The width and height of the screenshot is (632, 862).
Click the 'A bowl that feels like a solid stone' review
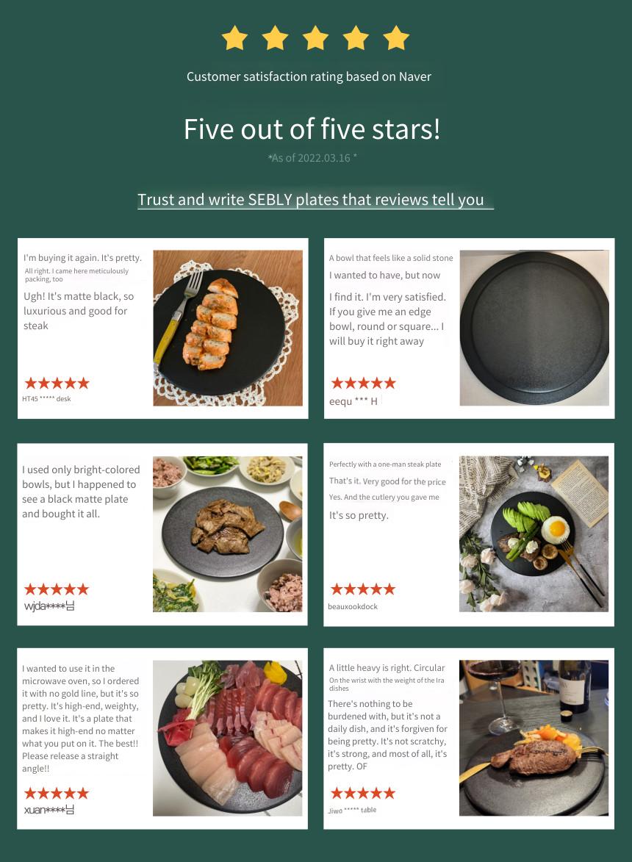point(391,258)
